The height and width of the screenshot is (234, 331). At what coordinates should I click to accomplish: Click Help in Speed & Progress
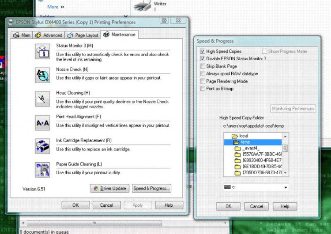point(285,206)
